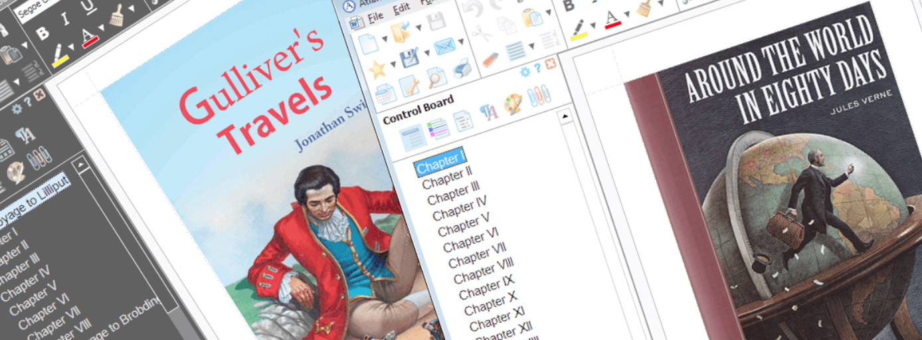922x340 pixels.
Task: Create a new document in light window
Action: pos(367,44)
